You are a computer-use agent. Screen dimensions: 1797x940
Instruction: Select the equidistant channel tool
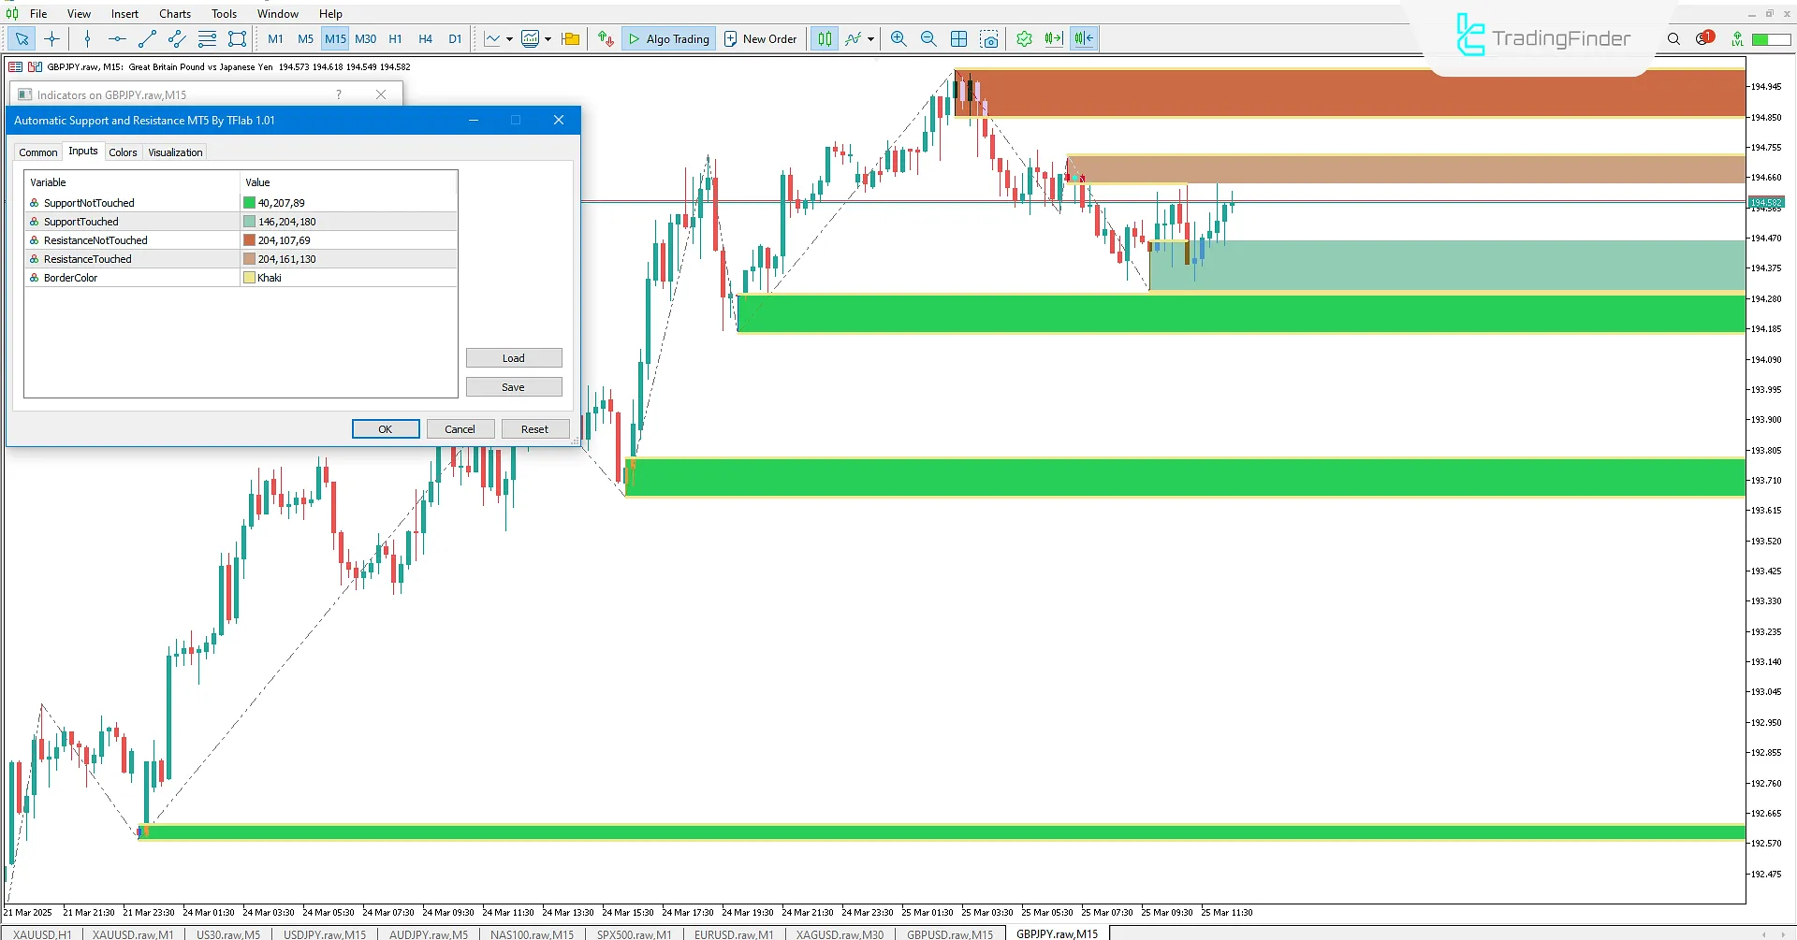point(176,38)
